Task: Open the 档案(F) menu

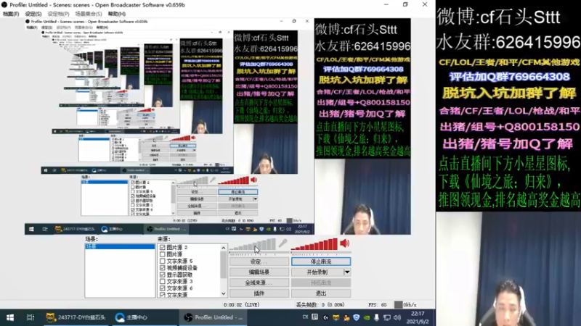Action: 11,14
